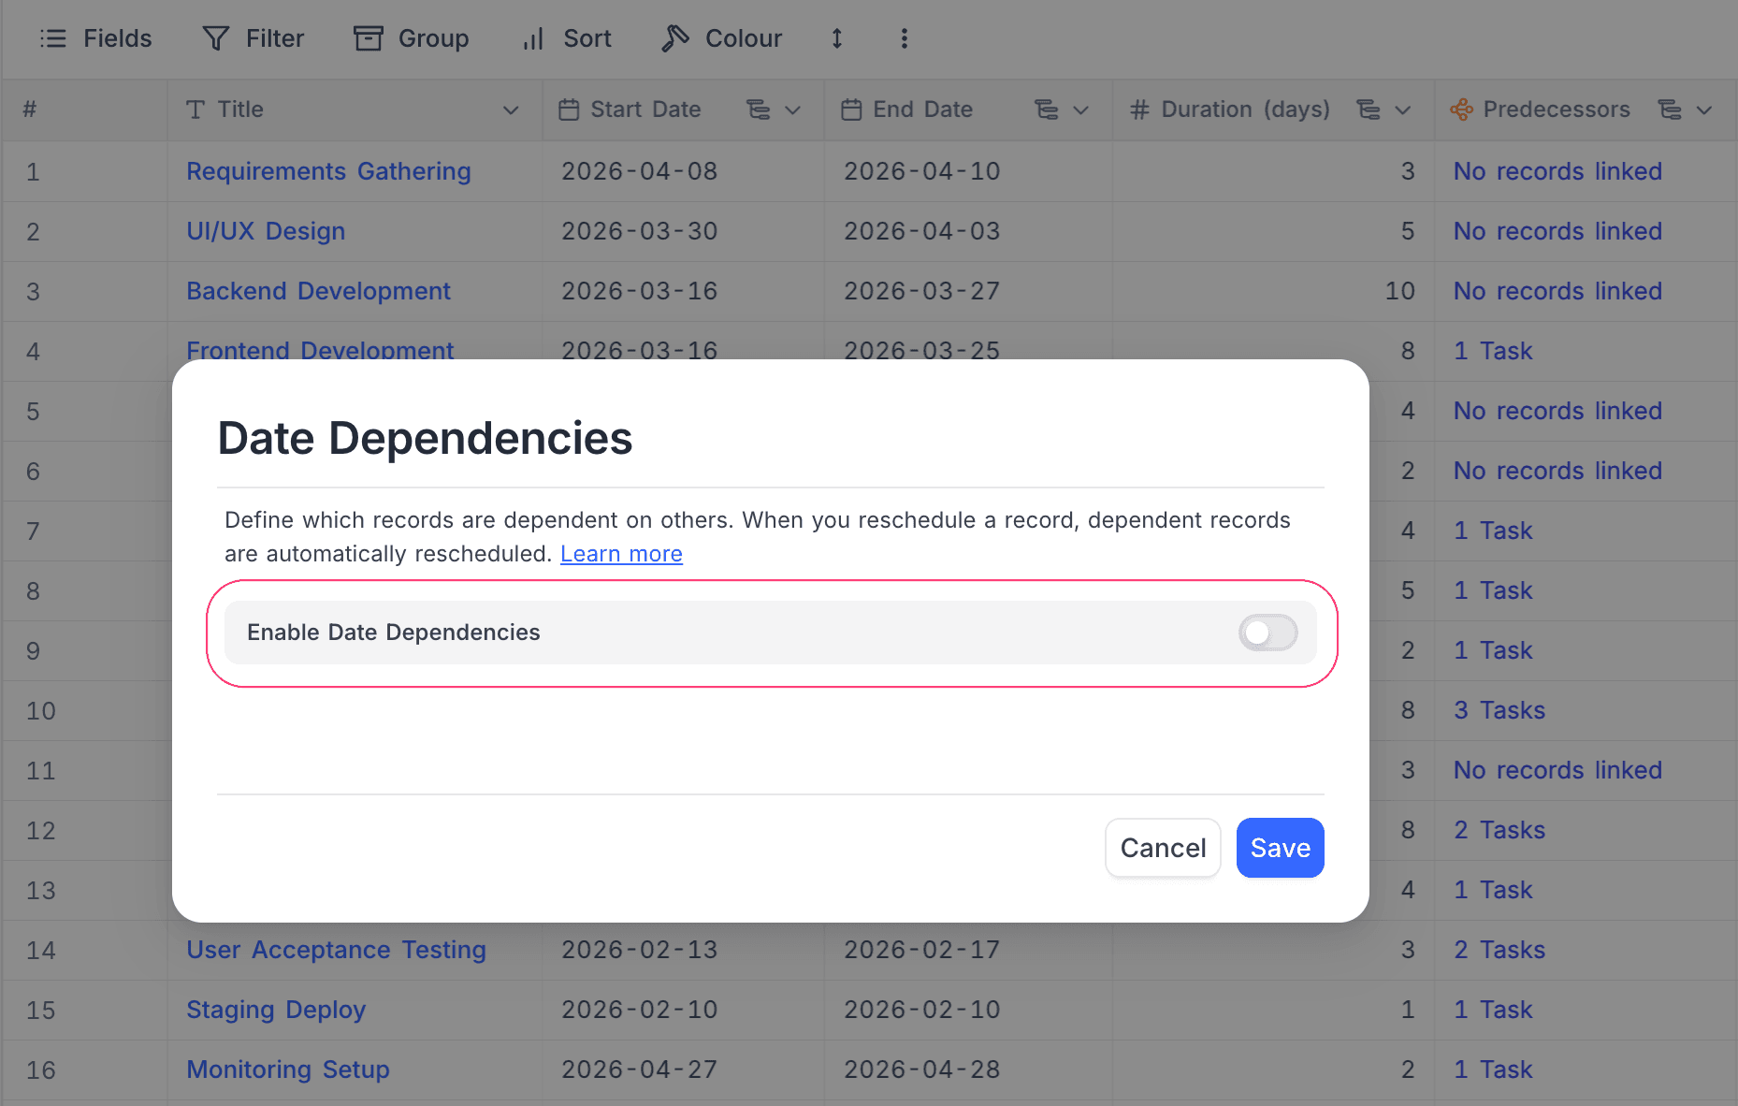Dismiss the dialog with Cancel
Image resolution: width=1738 pixels, height=1106 pixels.
[1162, 848]
